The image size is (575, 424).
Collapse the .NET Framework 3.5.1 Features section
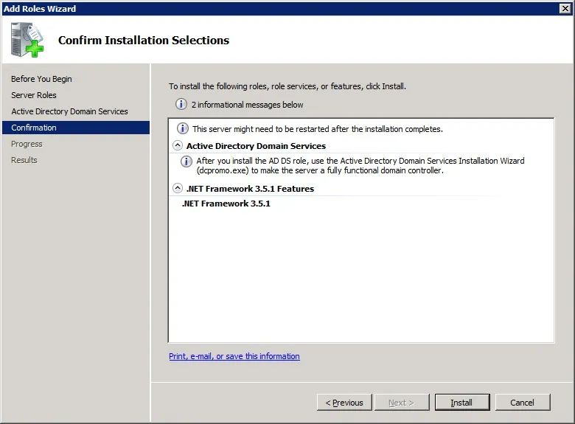pyautogui.click(x=178, y=189)
